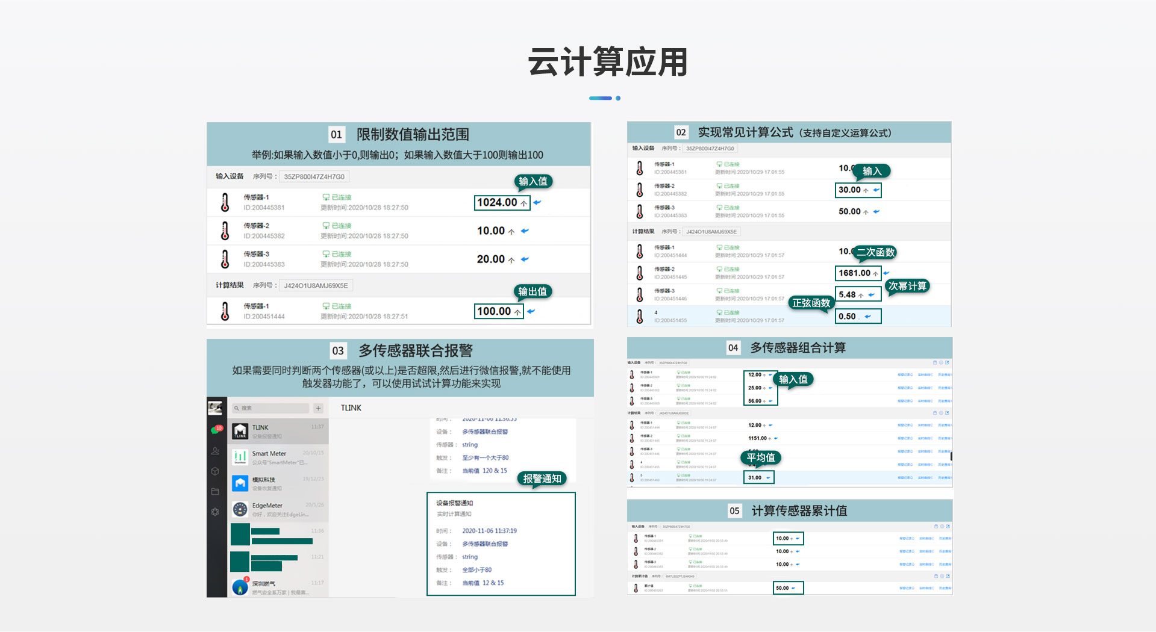Select the chat bubble icon with unread badge 10

coord(216,429)
